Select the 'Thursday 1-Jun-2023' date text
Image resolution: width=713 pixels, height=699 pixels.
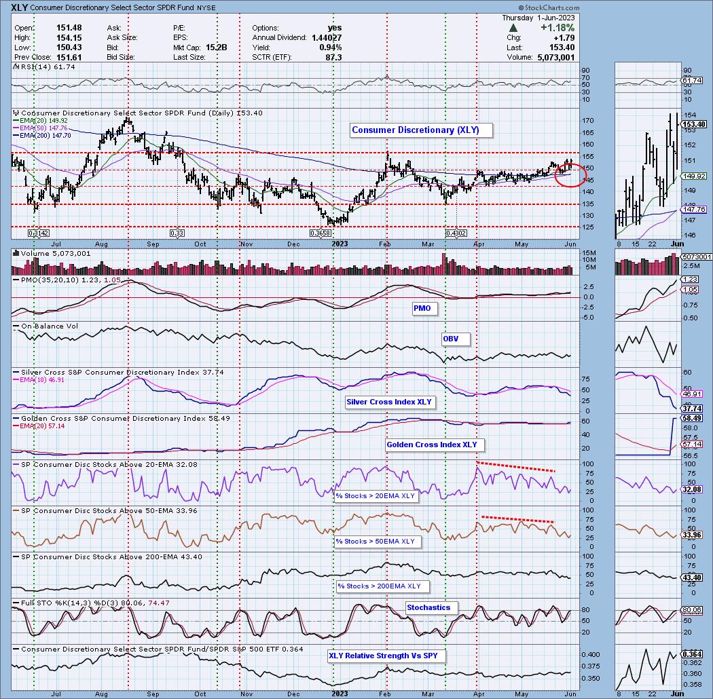tap(538, 18)
